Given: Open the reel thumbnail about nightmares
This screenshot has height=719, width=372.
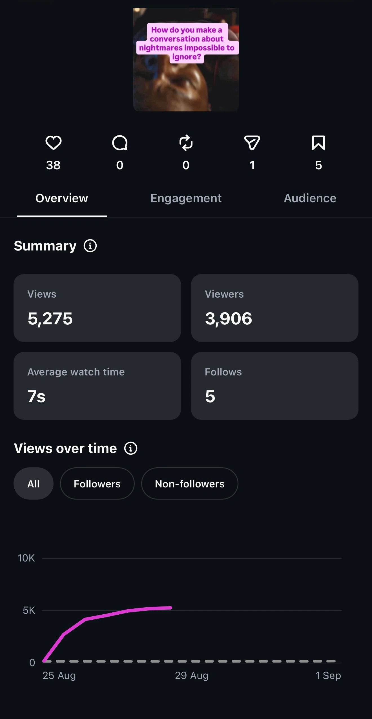Looking at the screenshot, I should coord(186,60).
